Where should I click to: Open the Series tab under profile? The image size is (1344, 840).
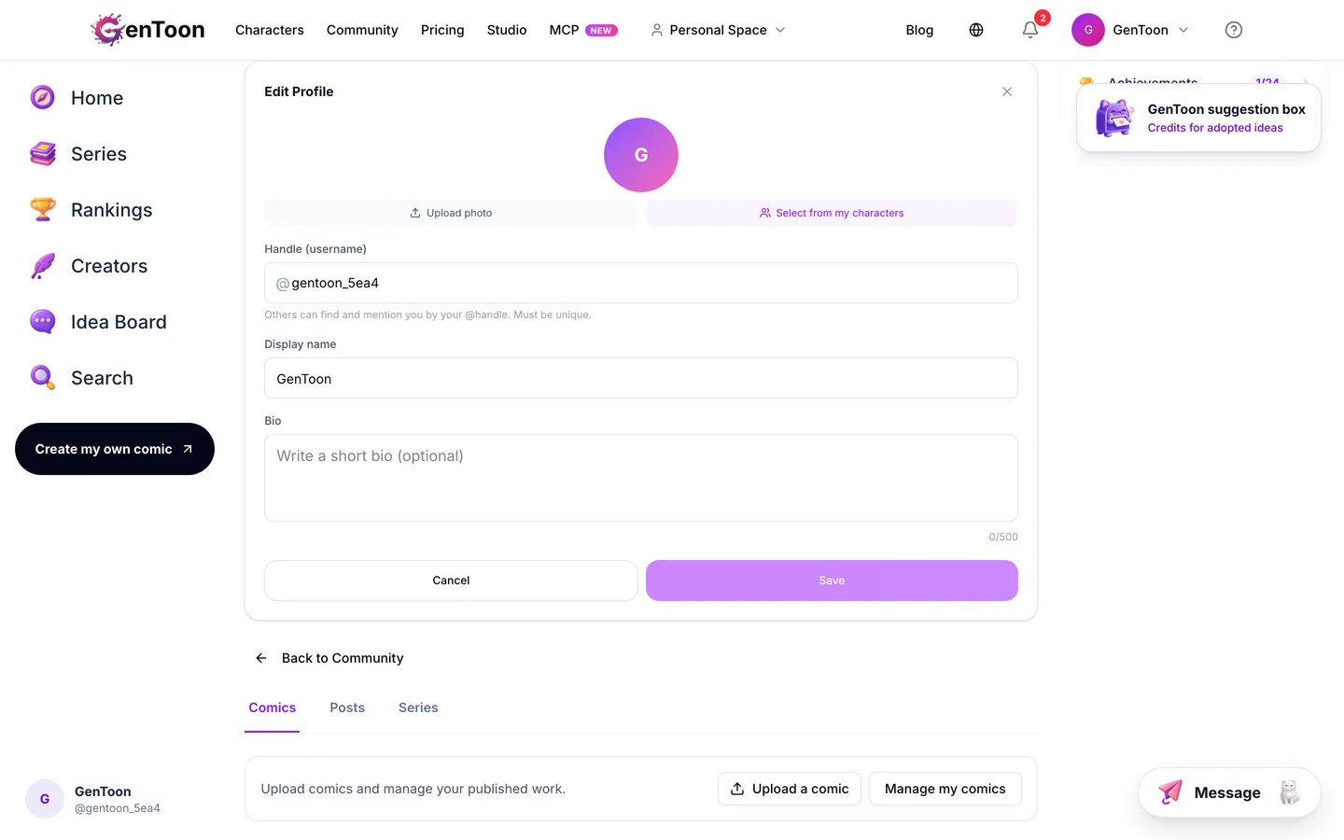coord(418,707)
